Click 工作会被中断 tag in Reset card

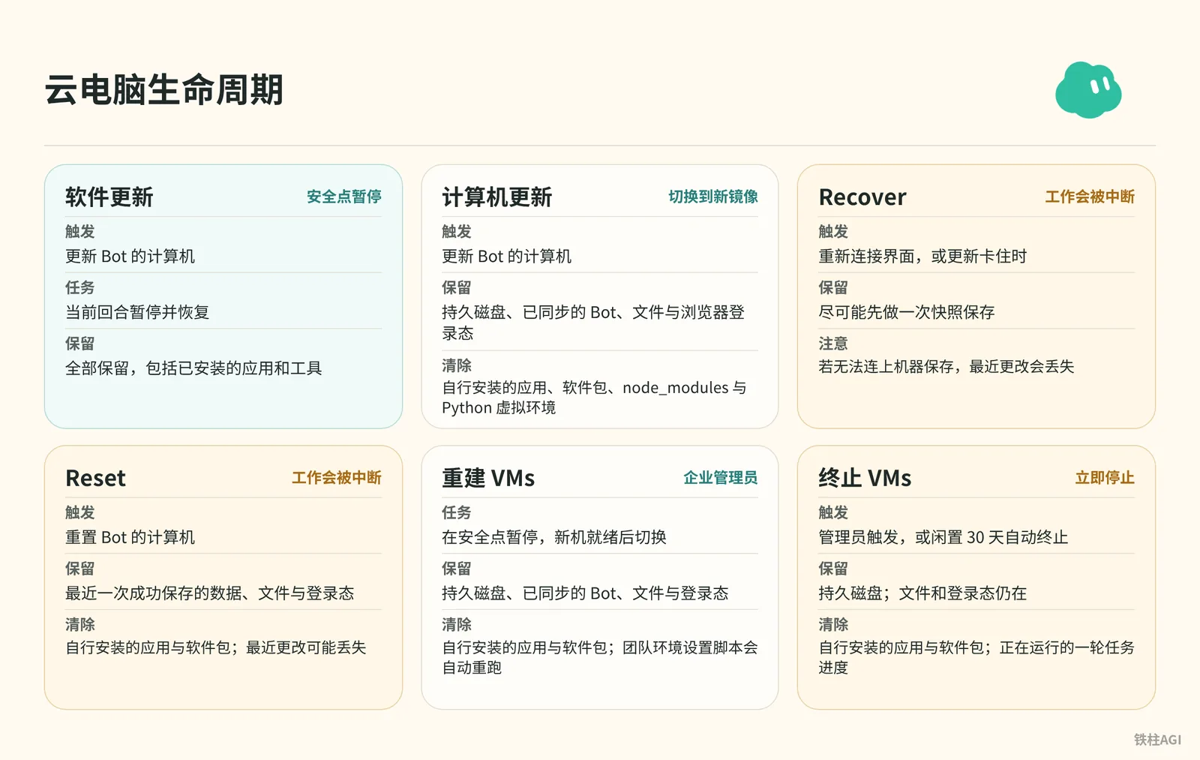click(x=337, y=478)
